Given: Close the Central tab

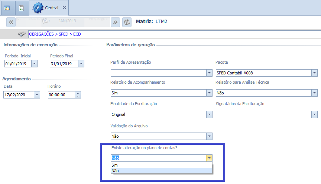Looking at the screenshot, I should 64,7.
